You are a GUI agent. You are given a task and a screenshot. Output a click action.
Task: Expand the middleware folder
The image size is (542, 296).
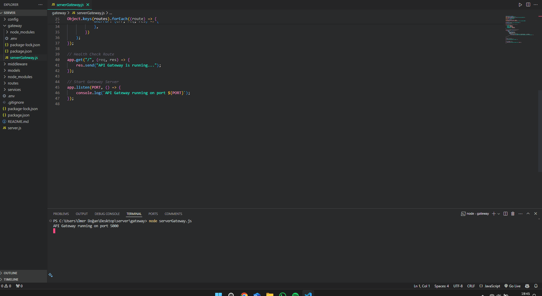point(17,64)
